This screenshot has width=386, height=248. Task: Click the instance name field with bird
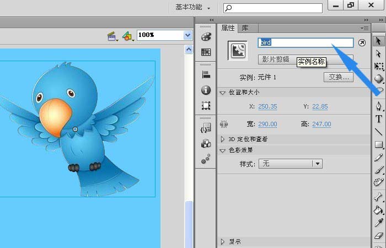point(305,42)
